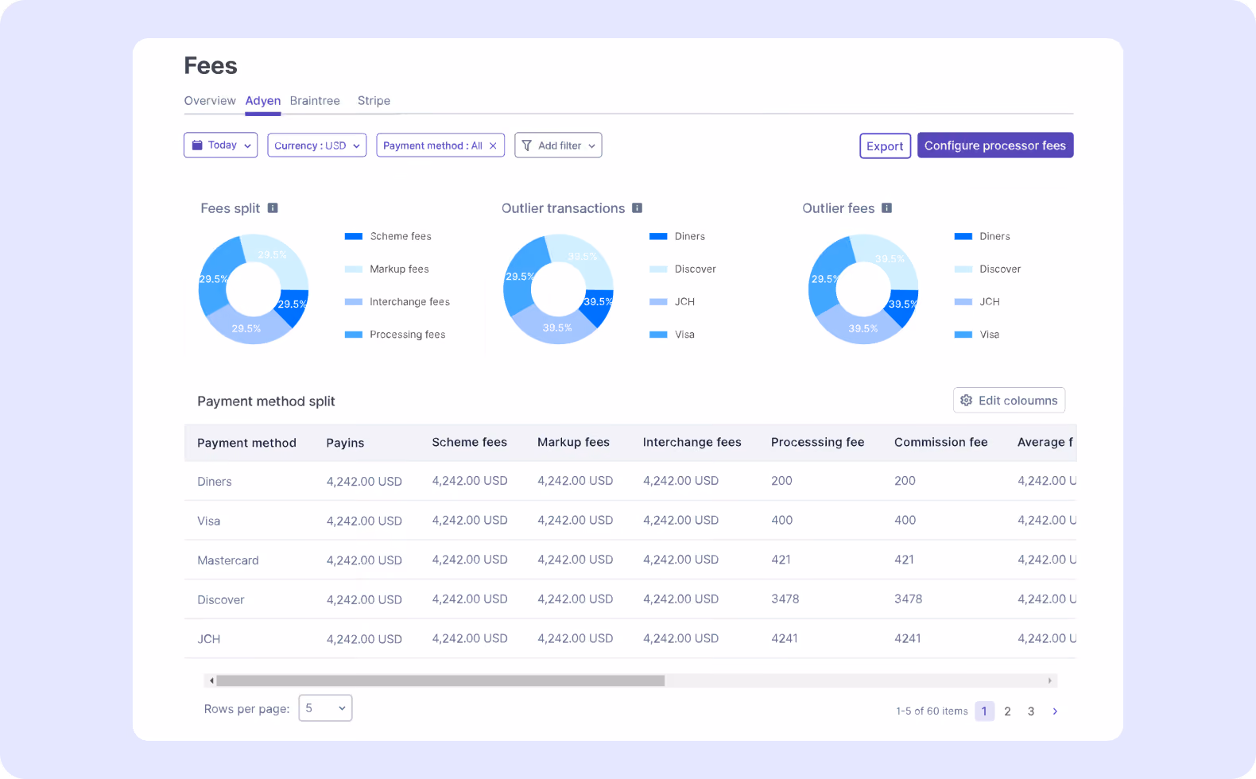Click the gear icon in Edit coloumns

click(x=967, y=401)
